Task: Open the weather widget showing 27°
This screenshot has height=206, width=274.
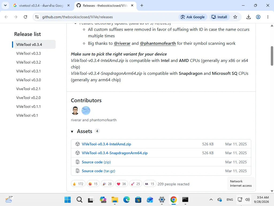Action: pyautogui.click(x=9, y=199)
